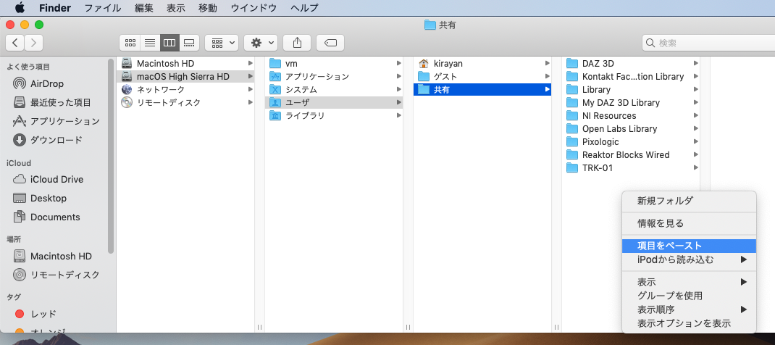Open iPodから読み込む submenu

click(689, 259)
